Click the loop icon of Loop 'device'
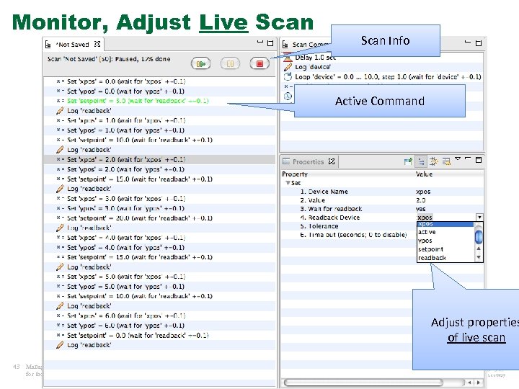Screen dimensions: 519x389 pyautogui.click(x=288, y=77)
